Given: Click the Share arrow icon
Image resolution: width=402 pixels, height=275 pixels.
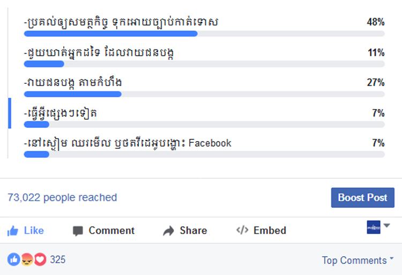Looking at the screenshot, I should click(169, 231).
